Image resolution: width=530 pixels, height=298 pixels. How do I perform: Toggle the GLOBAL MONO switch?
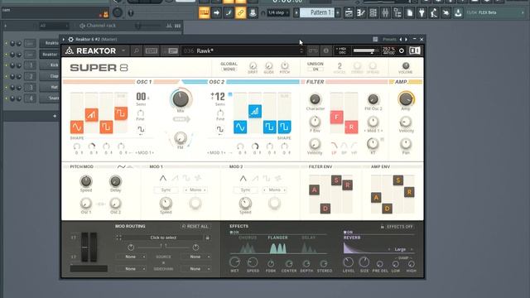(x=229, y=70)
